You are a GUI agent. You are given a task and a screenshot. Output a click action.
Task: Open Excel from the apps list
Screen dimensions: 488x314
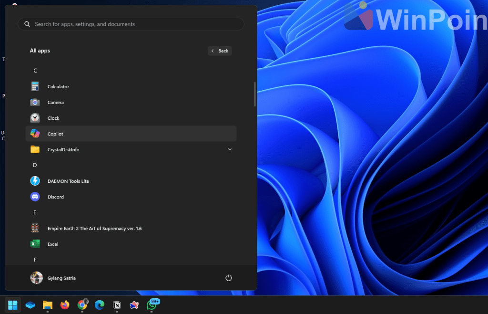(52, 244)
